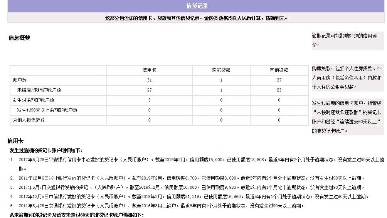Select the 账户数 row label
This screenshot has width=387, height=218.
coord(19,80)
